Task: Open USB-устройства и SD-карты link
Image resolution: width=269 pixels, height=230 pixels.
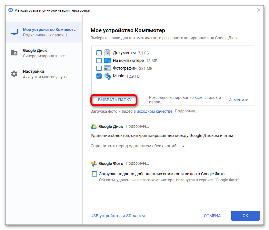Action: click(118, 216)
